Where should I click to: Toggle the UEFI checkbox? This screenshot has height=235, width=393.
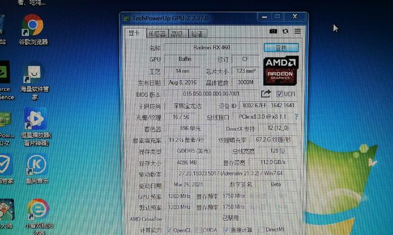[279, 94]
